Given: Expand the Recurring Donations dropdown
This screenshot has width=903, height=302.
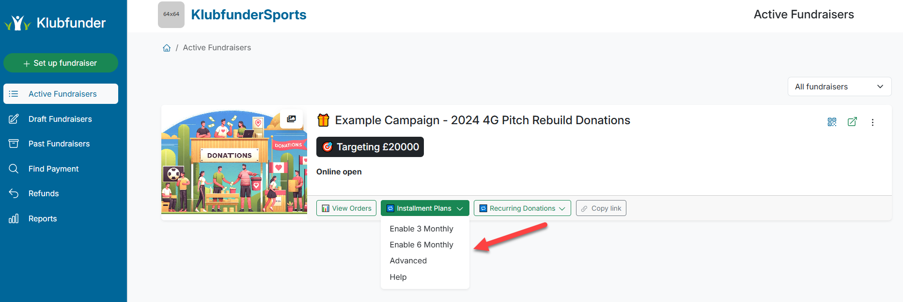Looking at the screenshot, I should coord(522,208).
